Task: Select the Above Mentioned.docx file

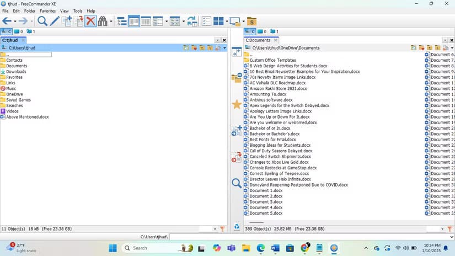Action: tap(27, 117)
